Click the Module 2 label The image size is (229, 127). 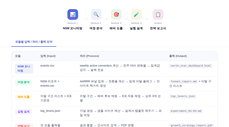[x=96, y=23]
